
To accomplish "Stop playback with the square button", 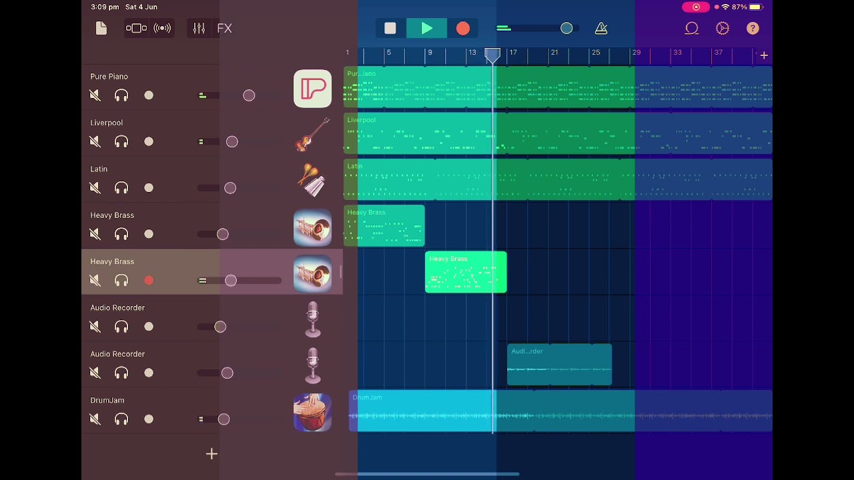I will (x=390, y=29).
